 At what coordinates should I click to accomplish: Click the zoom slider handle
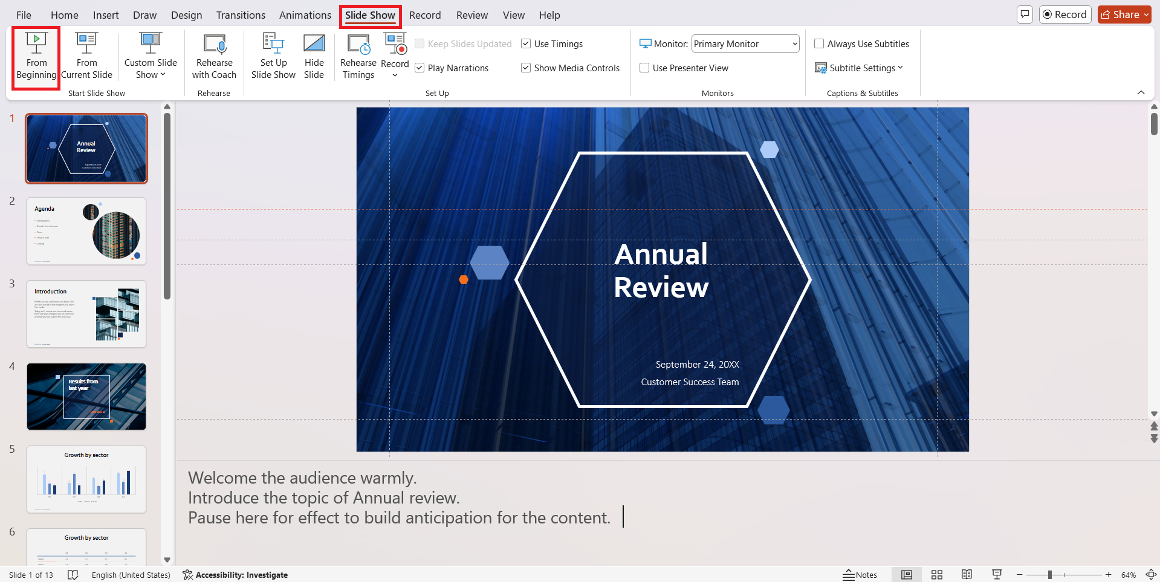tap(1050, 575)
